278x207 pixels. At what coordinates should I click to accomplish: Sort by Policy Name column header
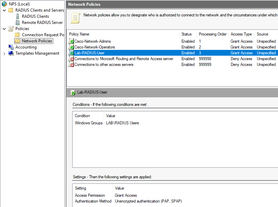[79, 34]
